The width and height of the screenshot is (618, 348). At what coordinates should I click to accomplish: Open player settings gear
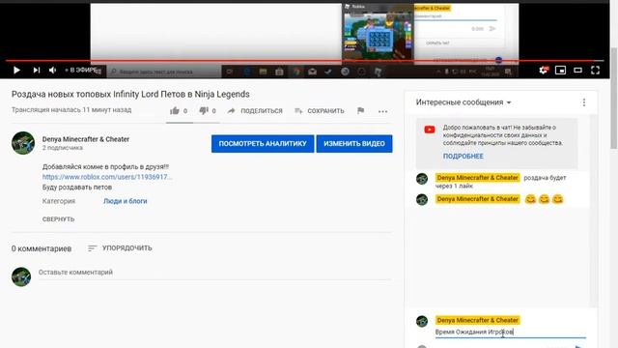point(543,71)
